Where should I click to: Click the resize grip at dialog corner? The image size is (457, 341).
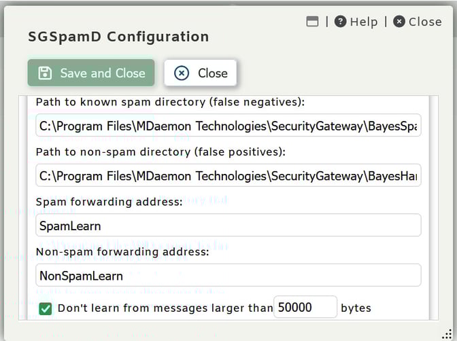(x=447, y=335)
